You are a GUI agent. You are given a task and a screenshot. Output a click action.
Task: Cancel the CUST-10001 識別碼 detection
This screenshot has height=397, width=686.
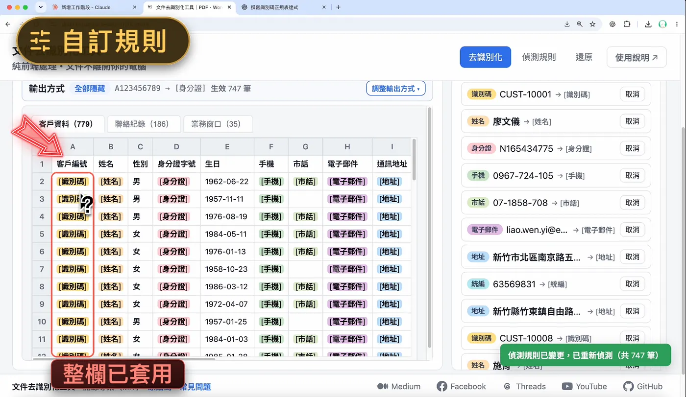click(633, 94)
